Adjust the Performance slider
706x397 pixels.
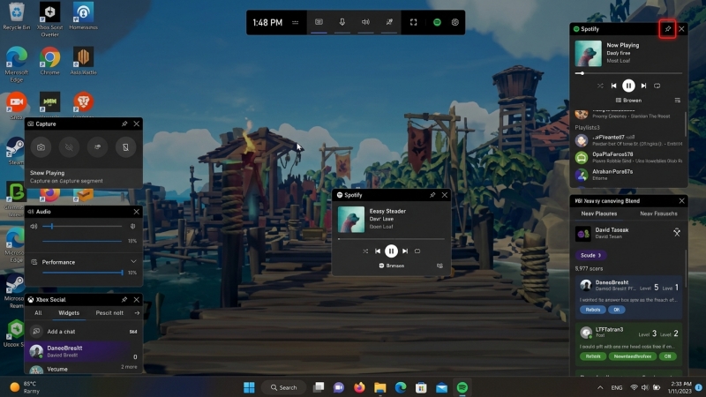point(82,273)
